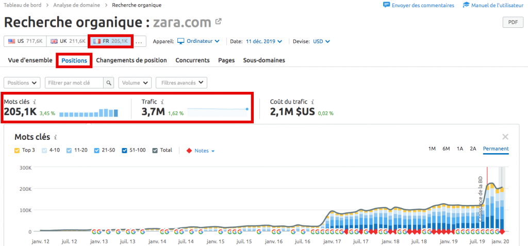Open Analyse de domaine breadcrumb link
The height and width of the screenshot is (246, 528).
(76, 5)
